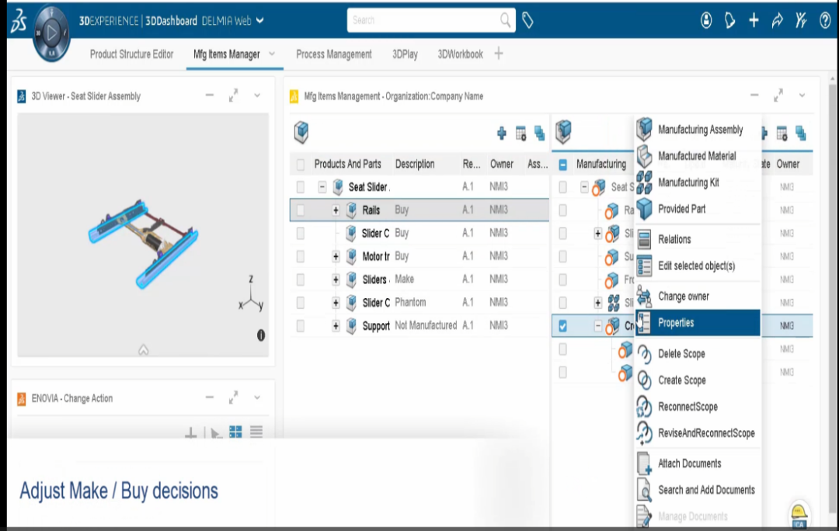The width and height of the screenshot is (839, 531).
Task: Open the 3D Viewer widget menu chevron
Action: point(257,95)
